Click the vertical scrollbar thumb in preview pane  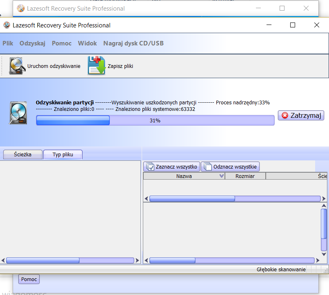pyautogui.click(x=324, y=224)
